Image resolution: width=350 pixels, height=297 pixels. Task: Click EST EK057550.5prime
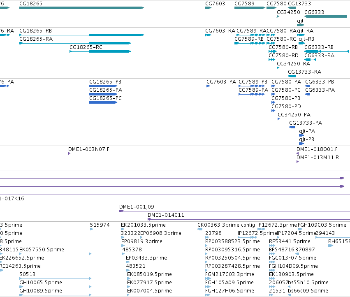click(56, 254)
